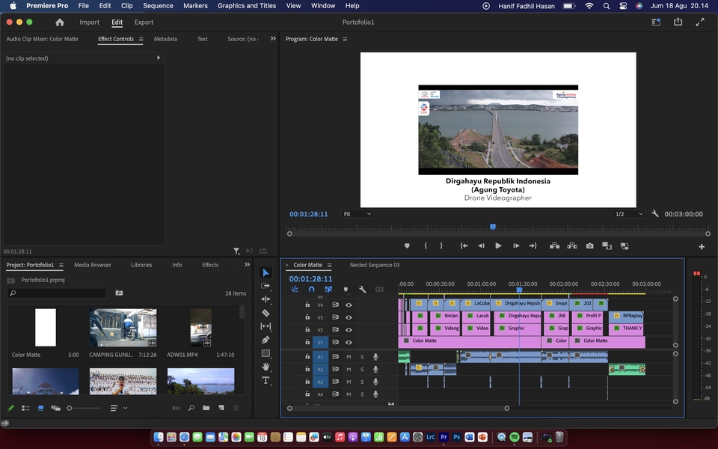Export frame with camera icon
This screenshot has width=718, height=449.
pyautogui.click(x=590, y=246)
